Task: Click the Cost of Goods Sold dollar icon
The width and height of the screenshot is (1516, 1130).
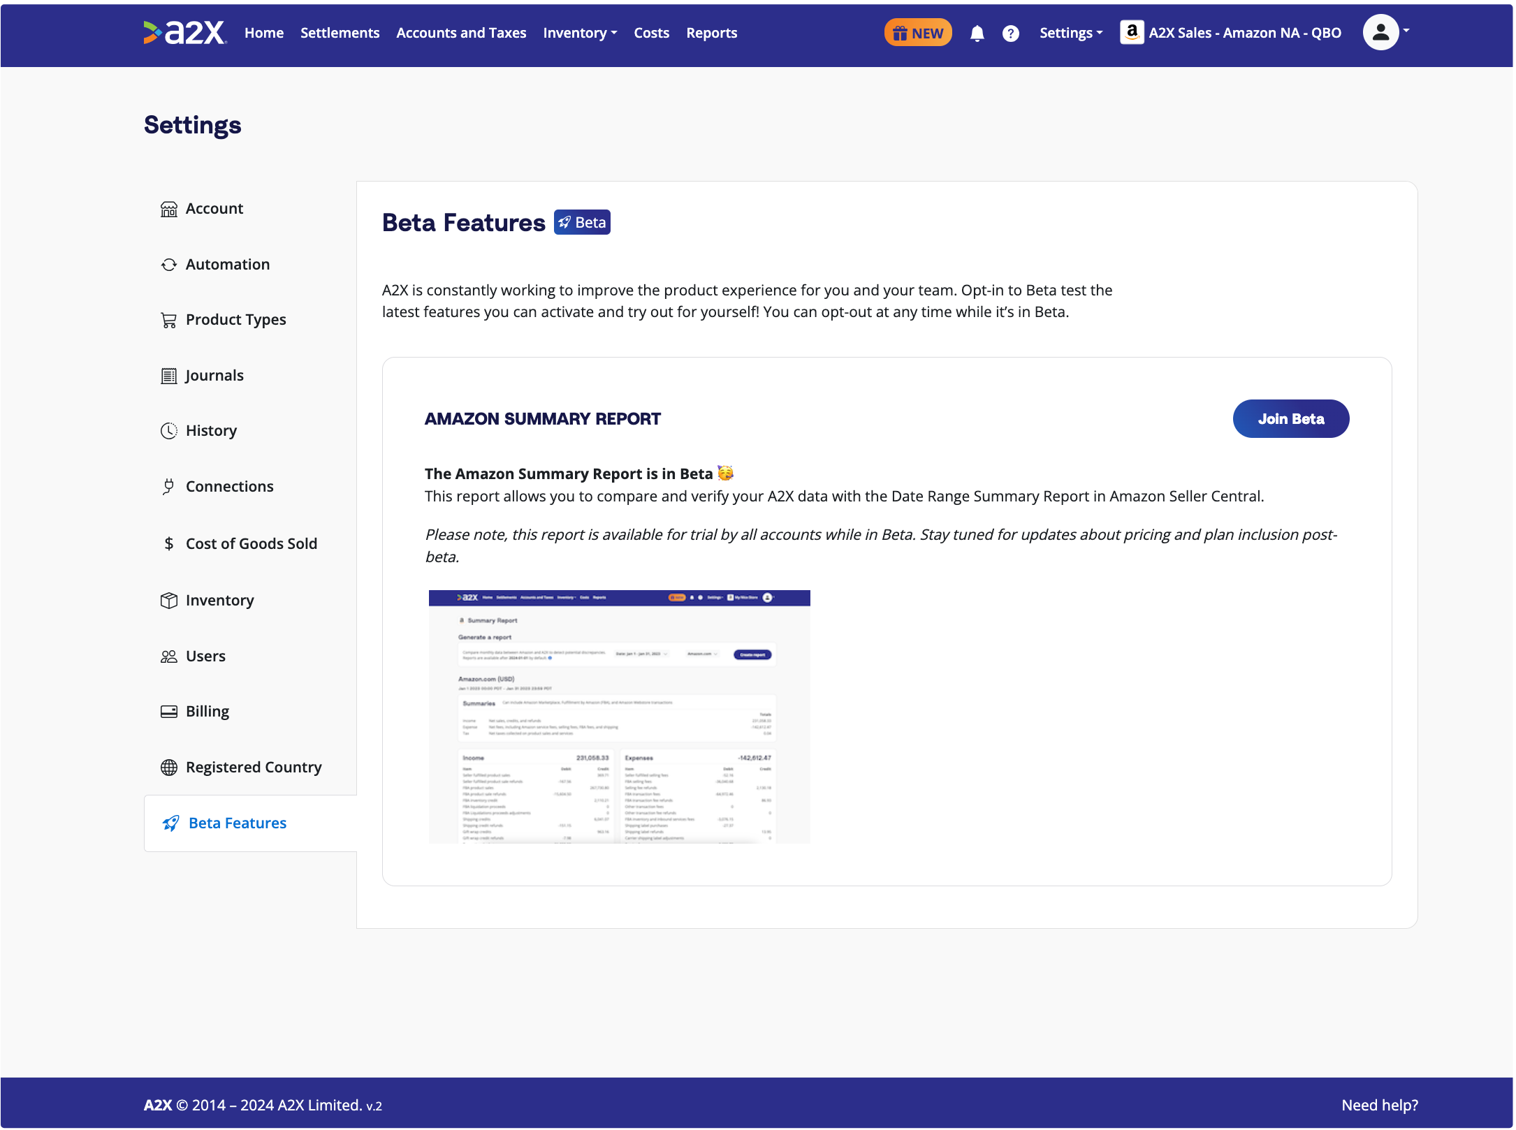Action: click(x=169, y=543)
